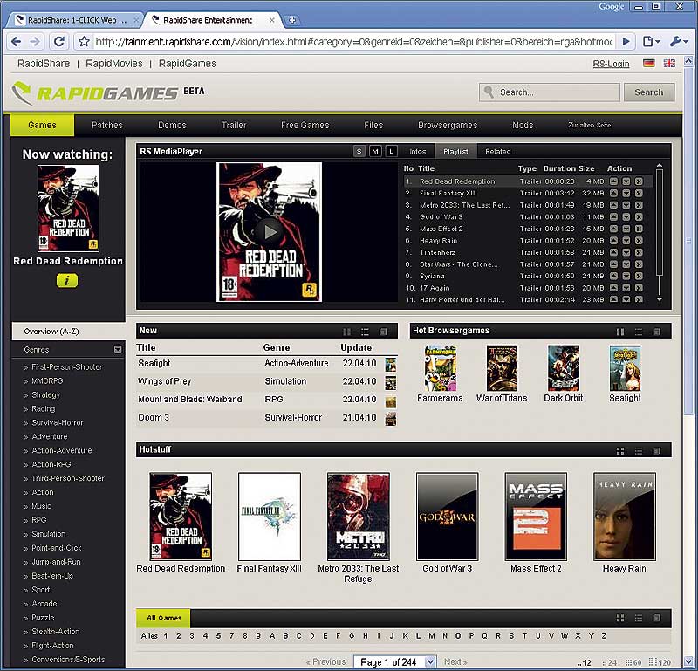Click the playlist scrollbar down arrow
This screenshot has width=698, height=671.
pos(660,299)
